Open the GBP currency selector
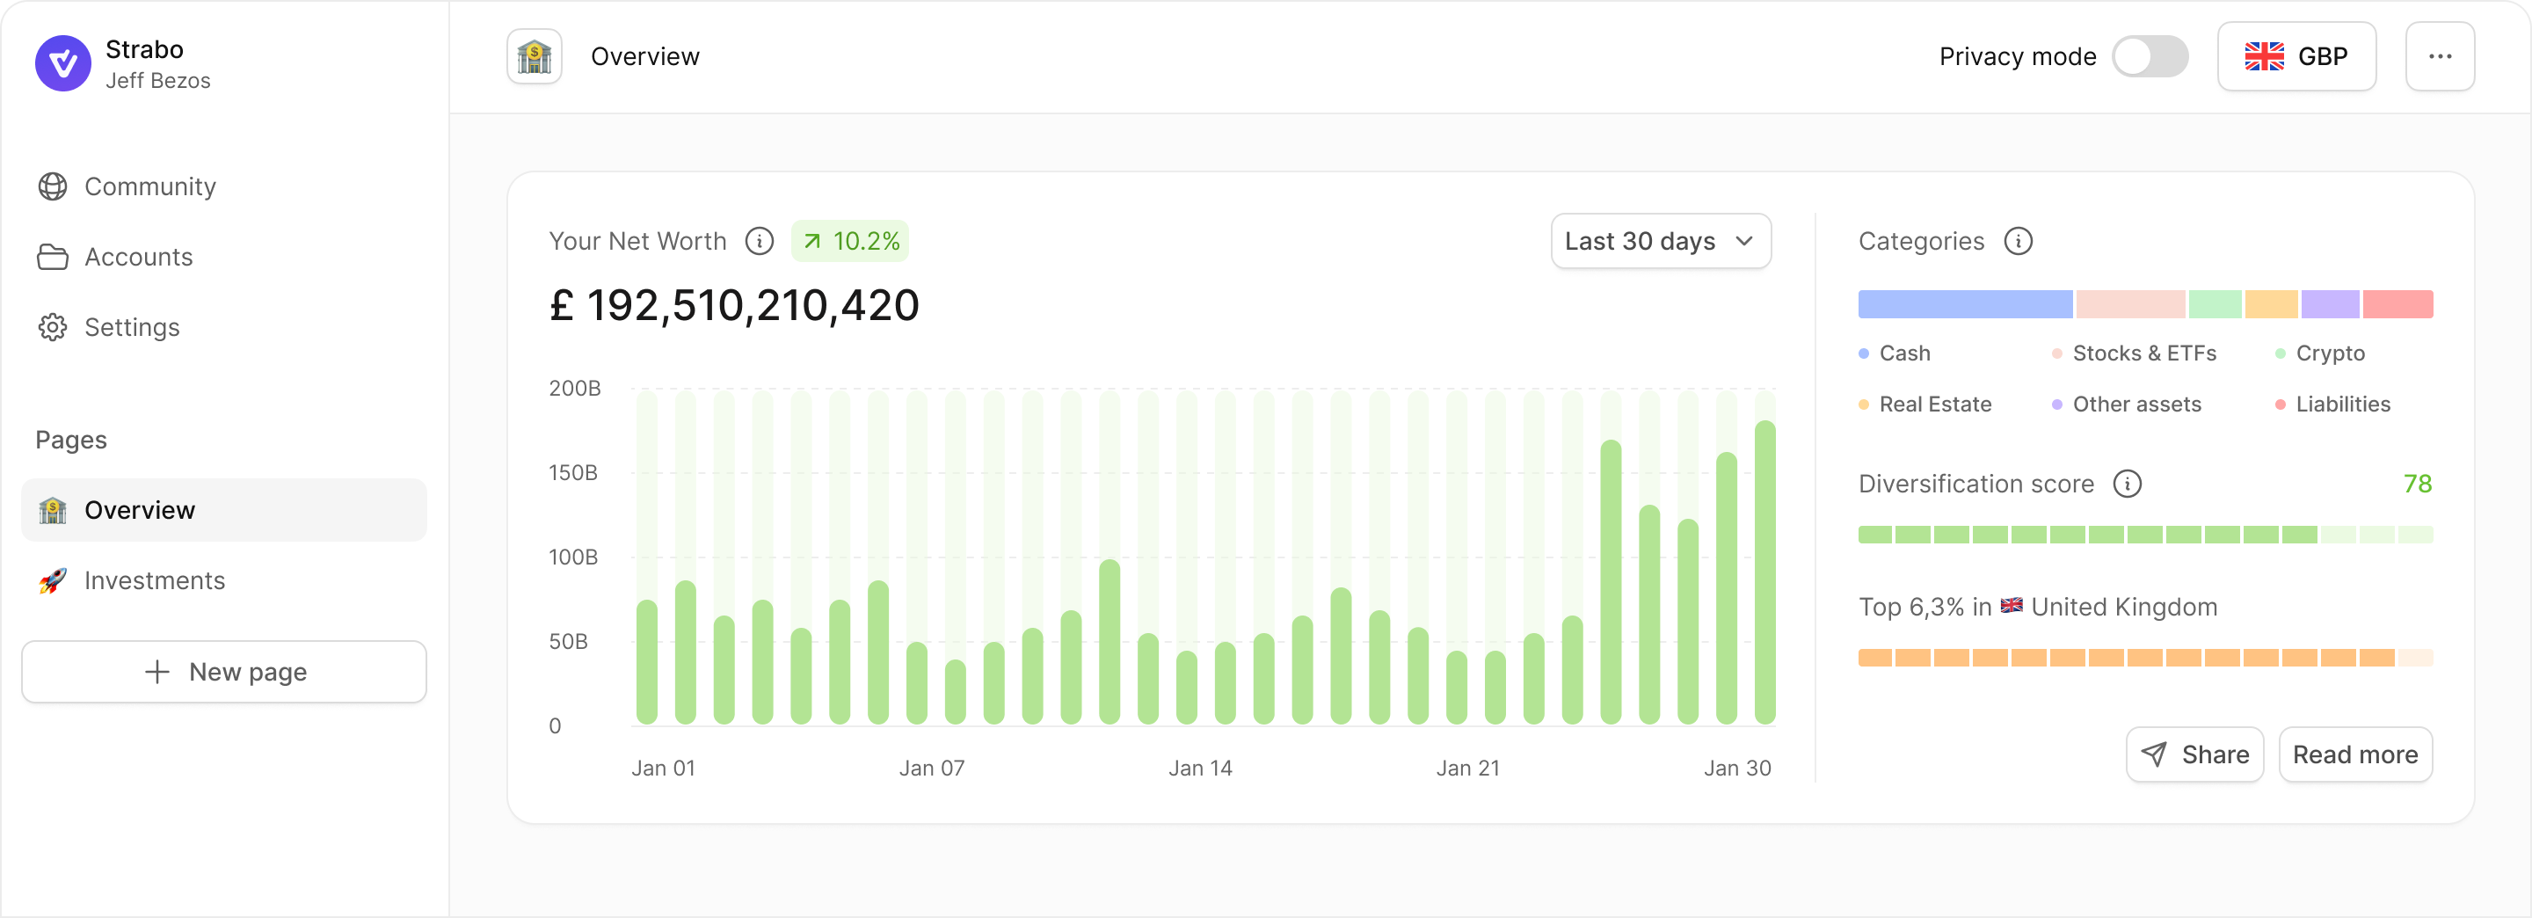 pyautogui.click(x=2297, y=56)
